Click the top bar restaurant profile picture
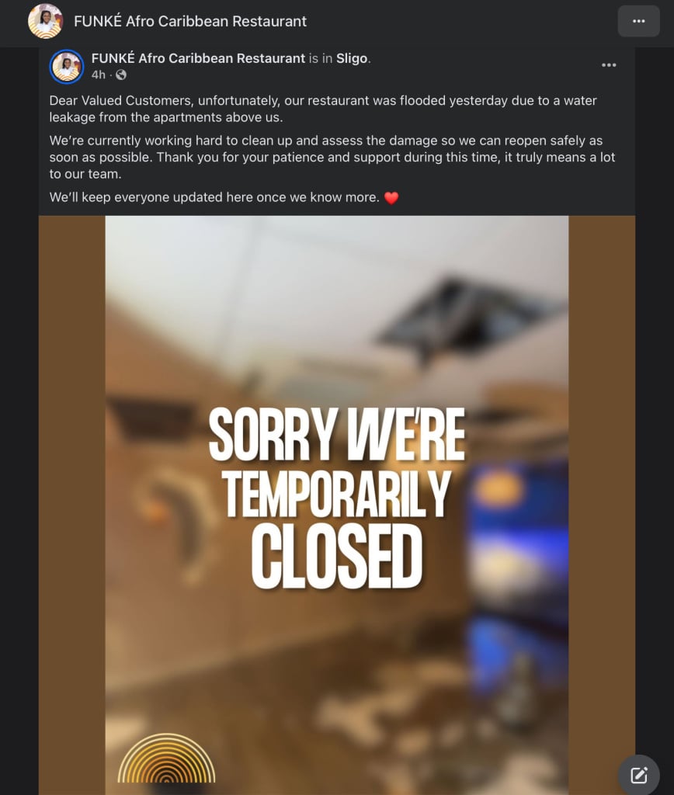Image resolution: width=674 pixels, height=795 pixels. click(46, 21)
